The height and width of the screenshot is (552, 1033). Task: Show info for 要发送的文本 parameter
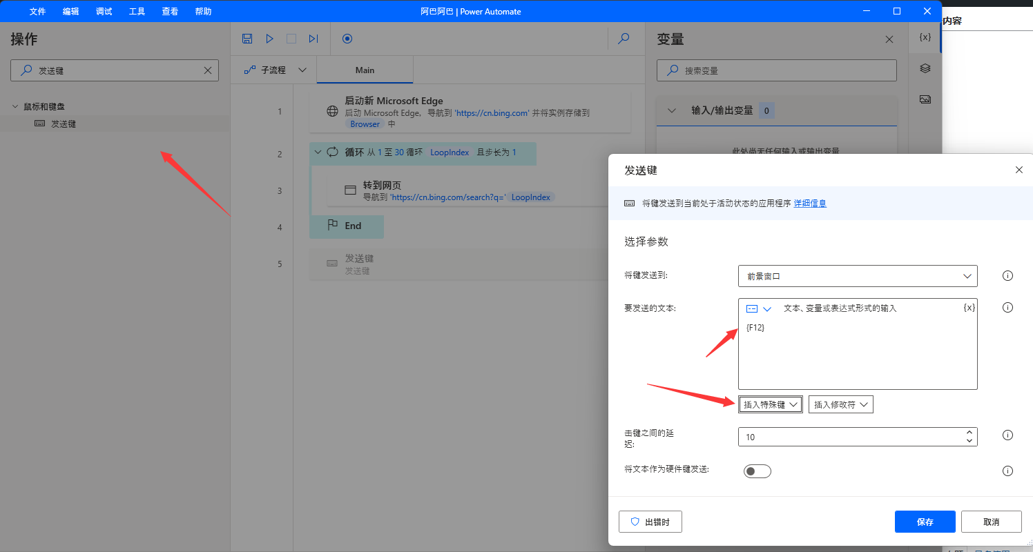1007,308
